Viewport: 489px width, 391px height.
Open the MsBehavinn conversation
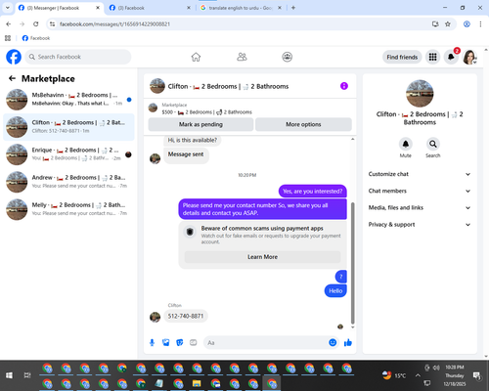68,100
